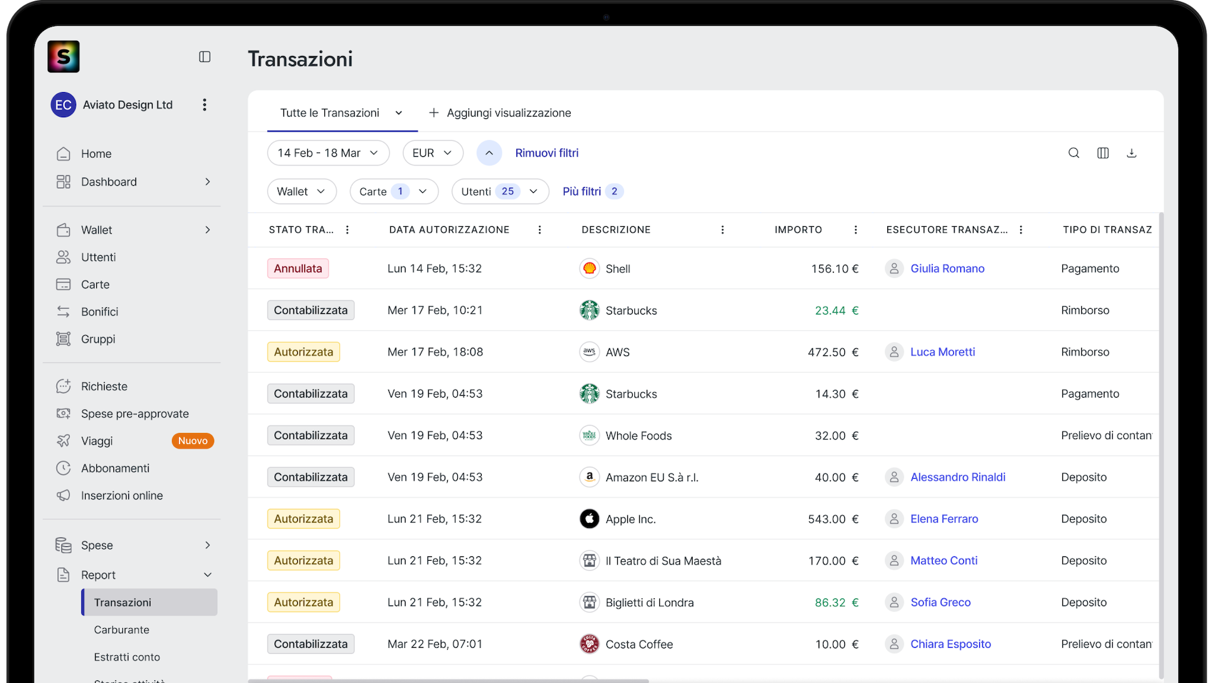Open the column layout icon
Image resolution: width=1209 pixels, height=683 pixels.
click(1103, 153)
